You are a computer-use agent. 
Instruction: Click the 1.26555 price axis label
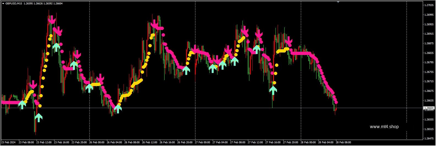coord(429,120)
